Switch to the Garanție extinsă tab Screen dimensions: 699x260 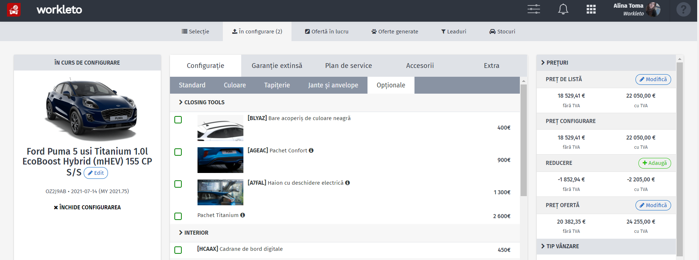tap(277, 66)
